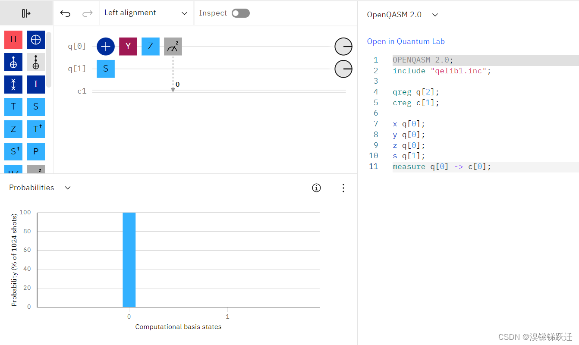Click the Redo arrow
579x345 pixels.
coord(87,13)
